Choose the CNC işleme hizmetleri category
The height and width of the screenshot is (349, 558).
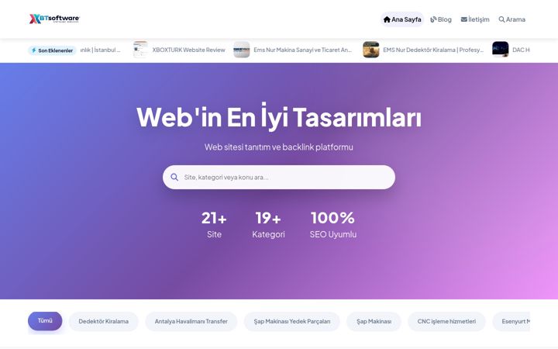coord(446,321)
